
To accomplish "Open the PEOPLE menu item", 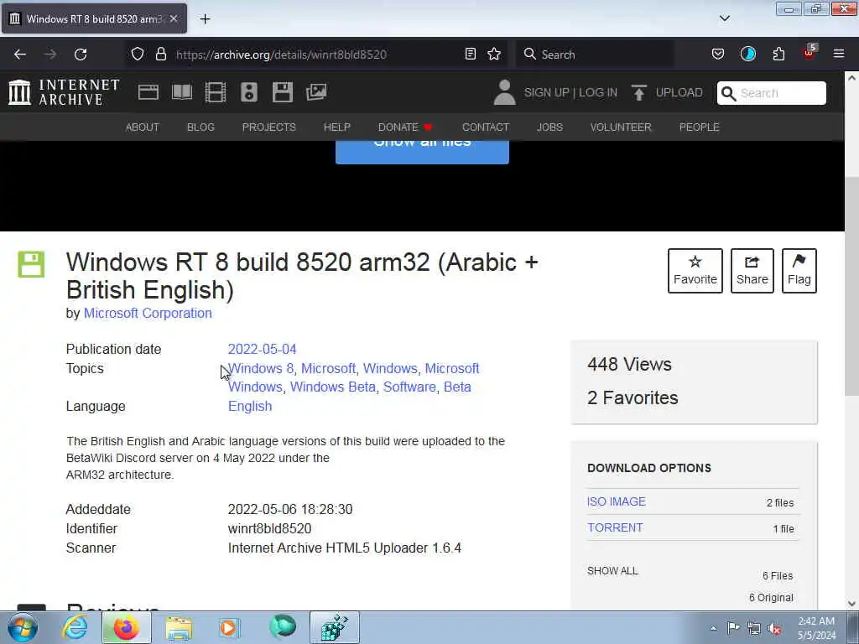I will click(x=699, y=127).
